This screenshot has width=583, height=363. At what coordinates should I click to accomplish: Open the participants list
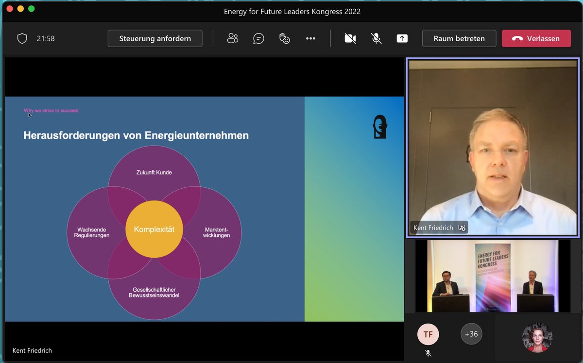[x=233, y=38]
